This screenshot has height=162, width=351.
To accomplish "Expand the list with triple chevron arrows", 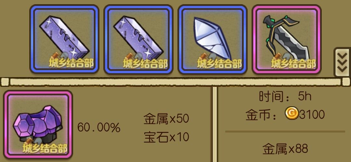I will click(342, 62).
